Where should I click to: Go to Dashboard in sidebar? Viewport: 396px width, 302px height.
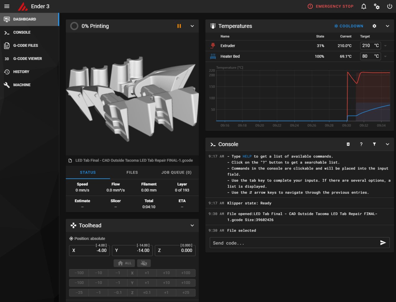point(29,19)
